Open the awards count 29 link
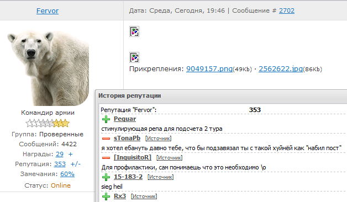Viewport: 347px width, 202px height. pos(60,154)
